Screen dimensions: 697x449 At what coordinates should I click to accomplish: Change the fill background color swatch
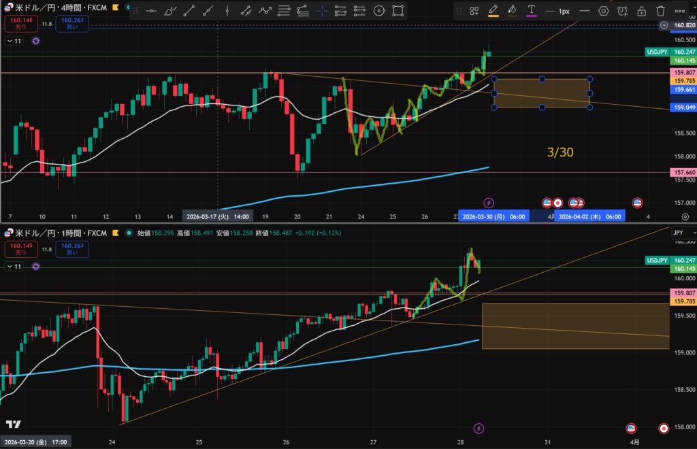point(513,11)
